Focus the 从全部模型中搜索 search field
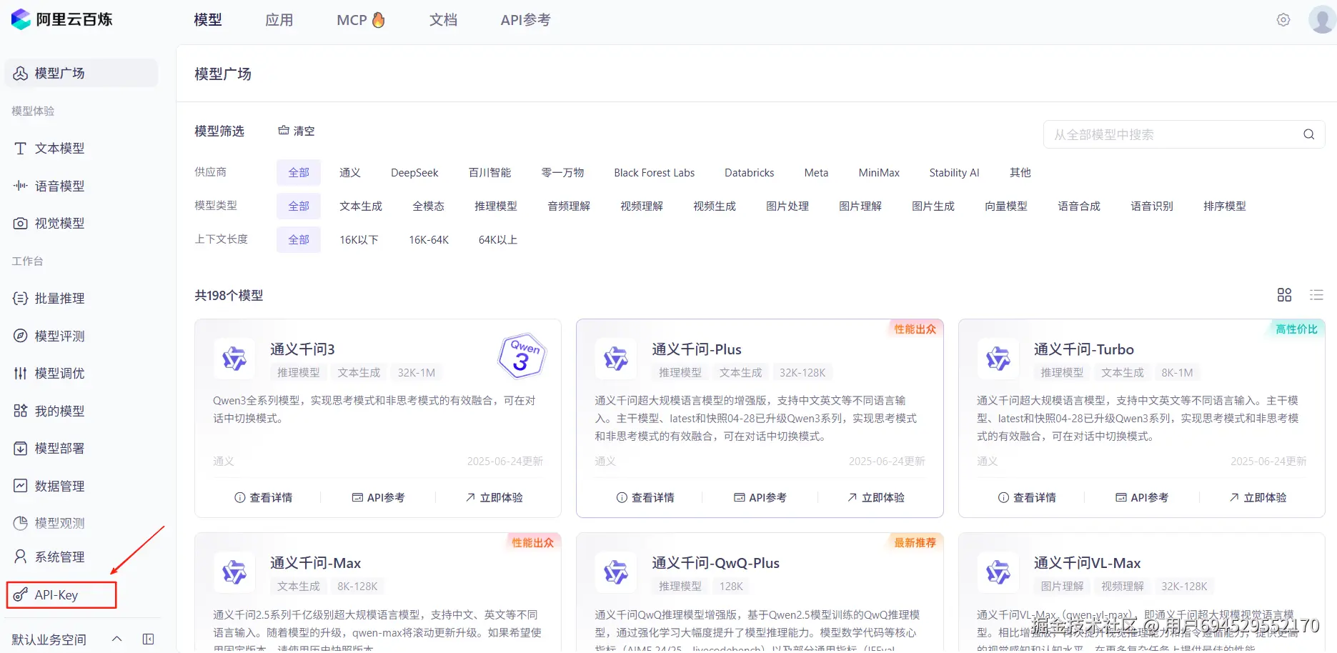 pyautogui.click(x=1184, y=134)
